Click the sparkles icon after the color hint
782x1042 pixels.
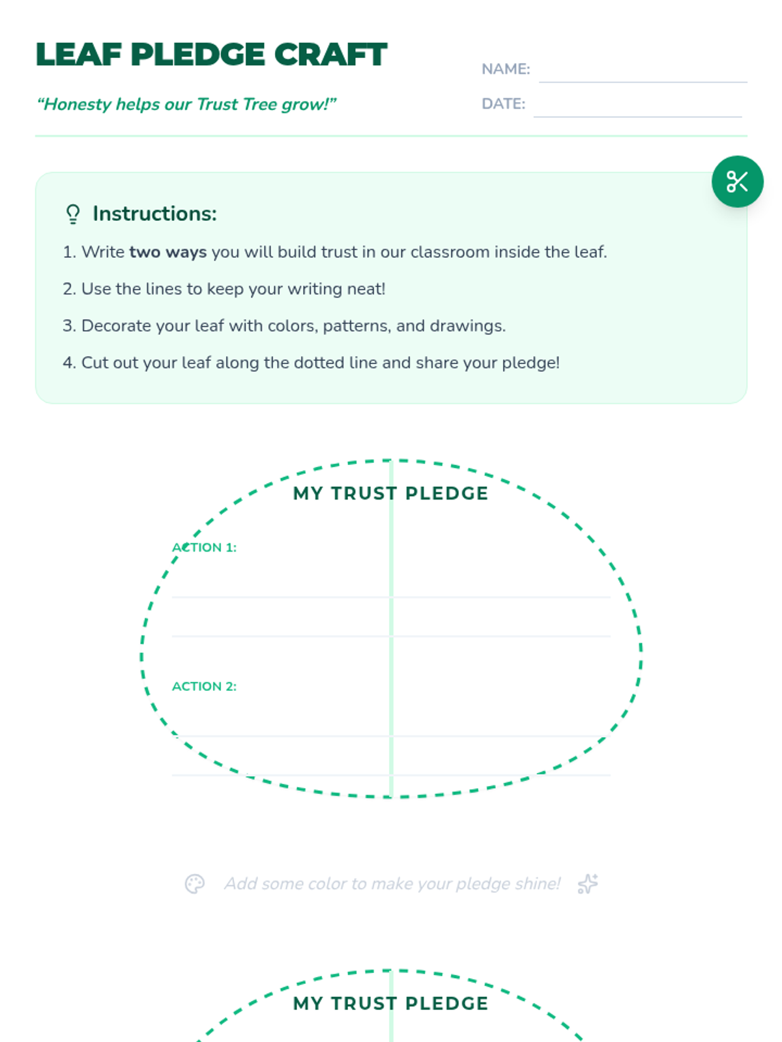588,884
